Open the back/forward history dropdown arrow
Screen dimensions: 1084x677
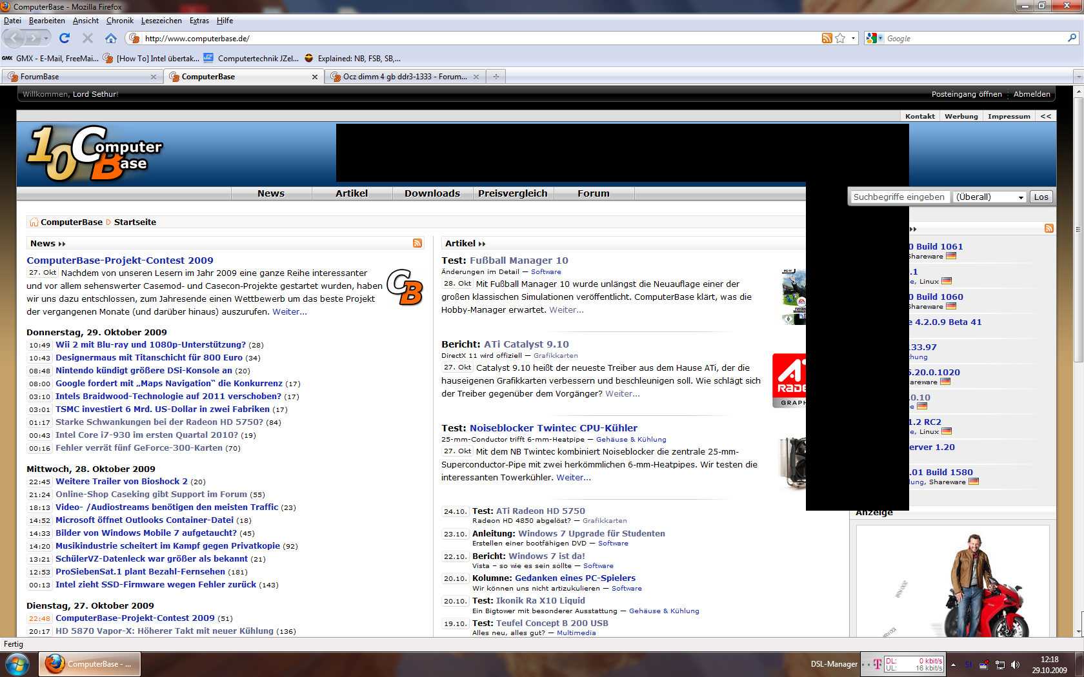tap(46, 39)
